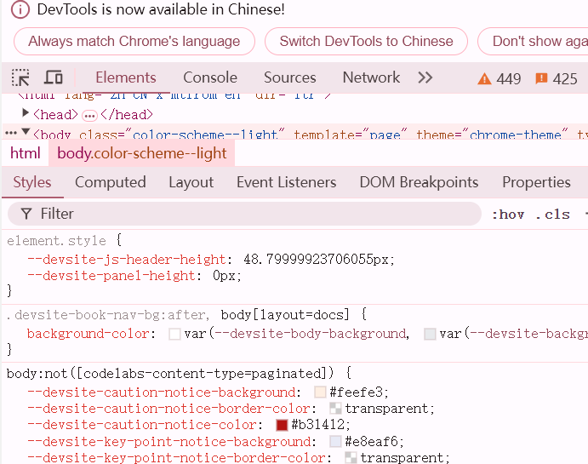
Task: Switch to the Console tab
Action: coord(210,77)
